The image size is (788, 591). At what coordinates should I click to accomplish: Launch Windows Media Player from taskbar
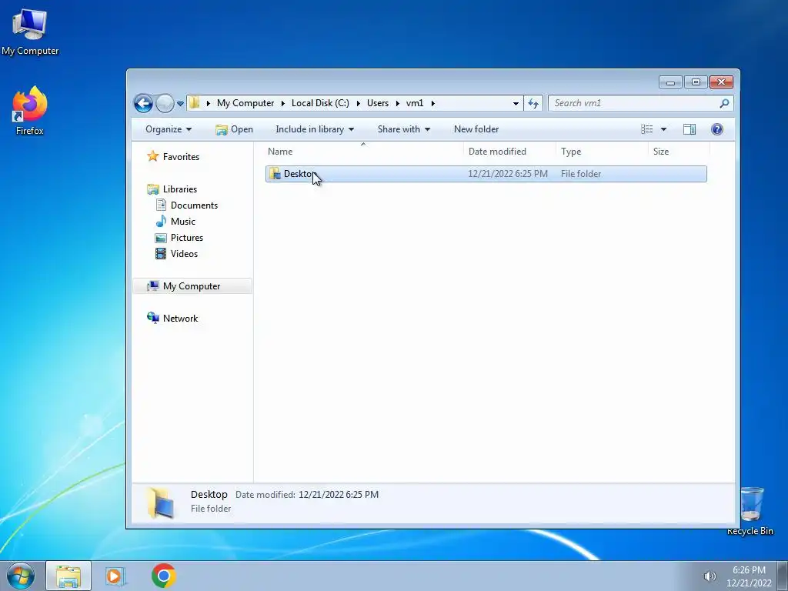coord(115,576)
